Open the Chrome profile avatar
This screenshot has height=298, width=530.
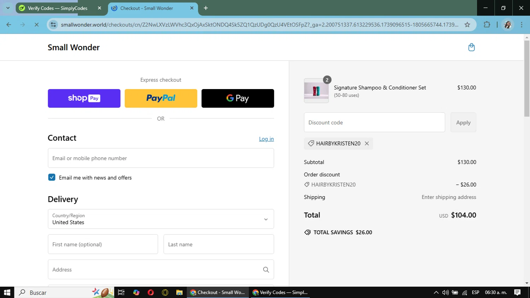tap(508, 25)
